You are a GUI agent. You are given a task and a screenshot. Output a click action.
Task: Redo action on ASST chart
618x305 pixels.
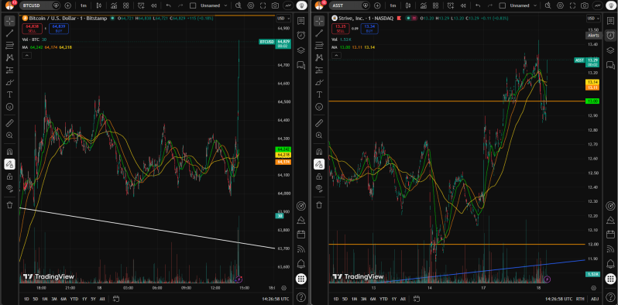(x=491, y=5)
